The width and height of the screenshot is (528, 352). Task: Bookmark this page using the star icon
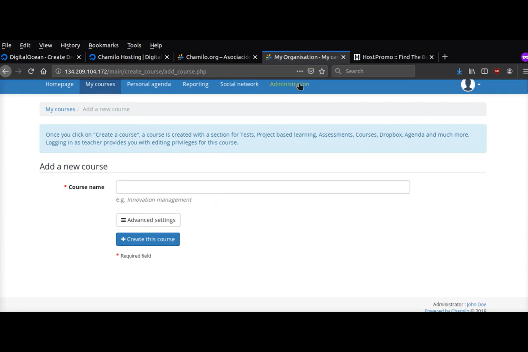pyautogui.click(x=322, y=71)
